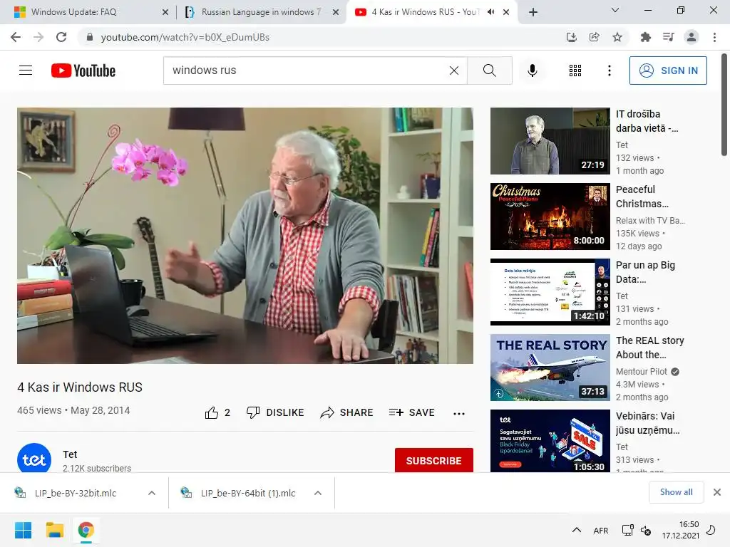Click the share page icon in address bar
The height and width of the screenshot is (547, 730).
point(594,37)
